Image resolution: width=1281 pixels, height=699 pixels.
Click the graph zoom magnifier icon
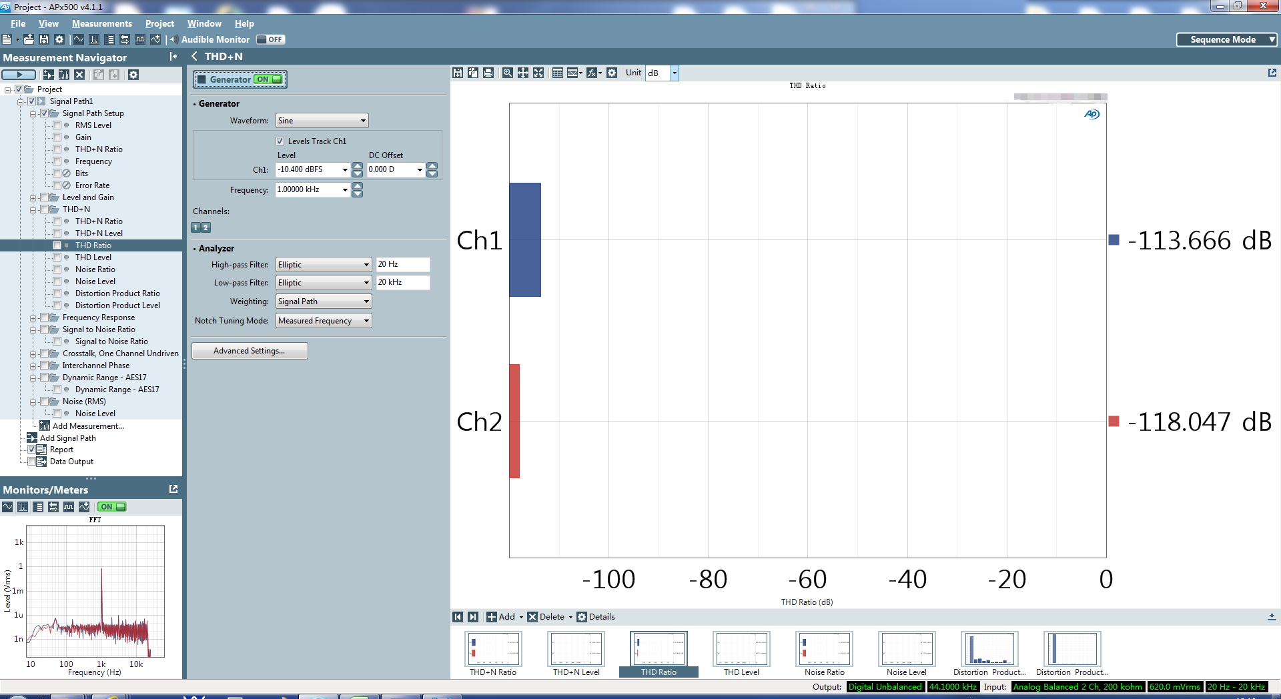pos(507,73)
